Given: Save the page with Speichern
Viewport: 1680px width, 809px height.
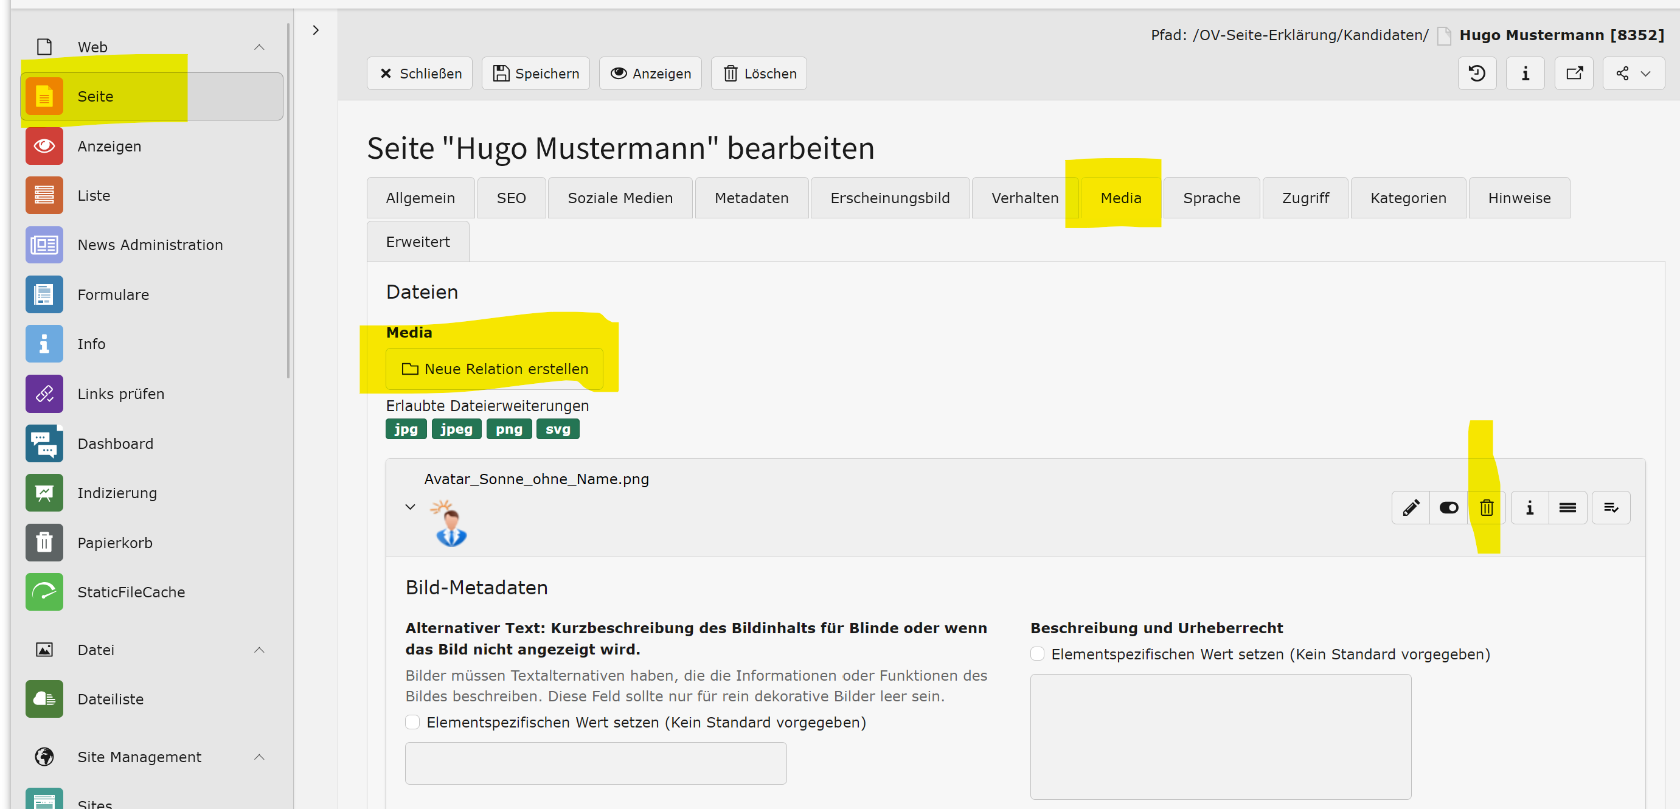Looking at the screenshot, I should pos(536,73).
